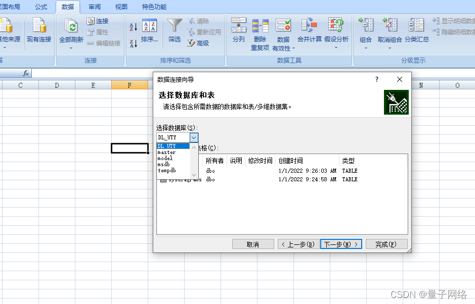Click Clear filter (清除) item
Viewport: 475px width, 304px height.
(198, 21)
